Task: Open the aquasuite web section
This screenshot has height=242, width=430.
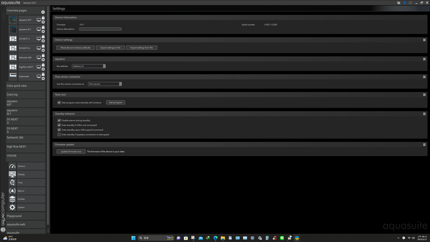Action: coord(26,225)
